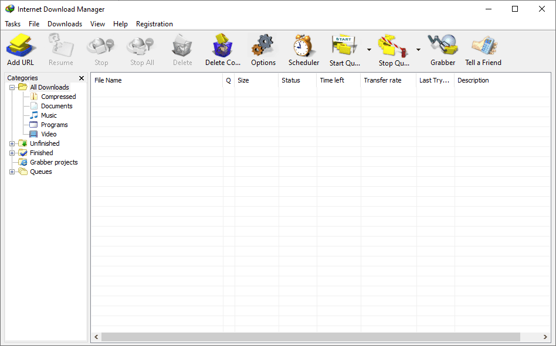The image size is (556, 346).
Task: Click the Add URL toolbar icon
Action: point(21,45)
